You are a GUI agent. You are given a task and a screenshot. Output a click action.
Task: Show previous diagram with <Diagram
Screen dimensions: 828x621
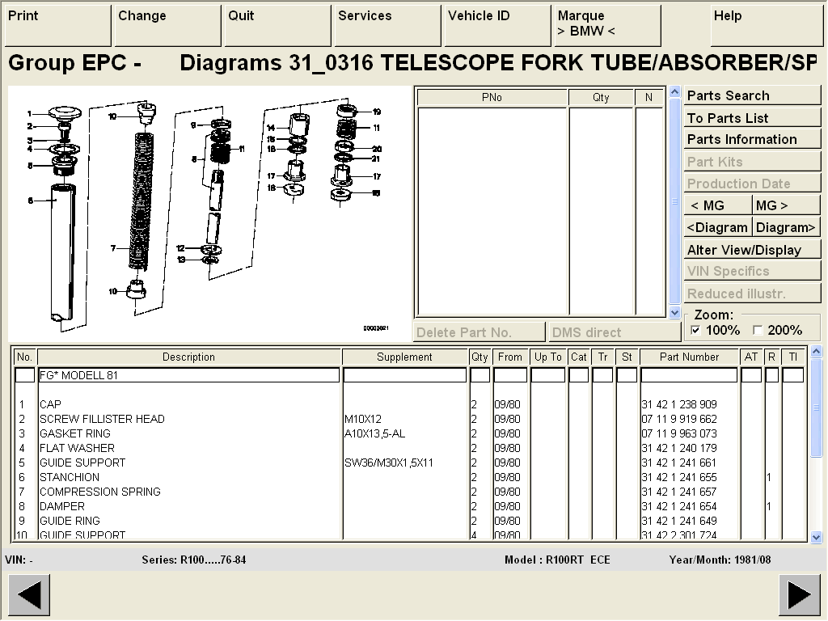pos(718,227)
